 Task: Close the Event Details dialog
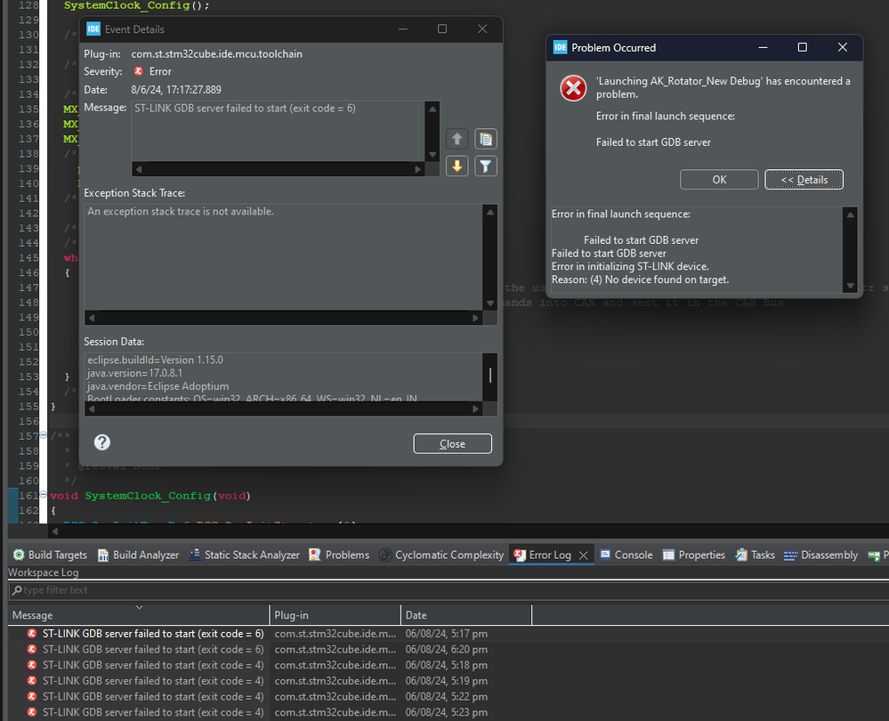(452, 442)
